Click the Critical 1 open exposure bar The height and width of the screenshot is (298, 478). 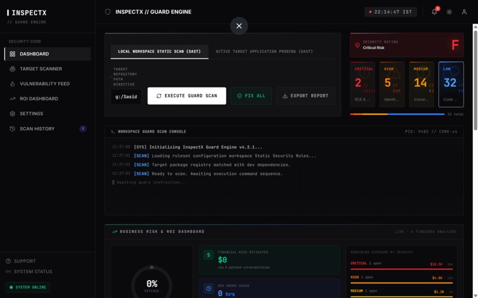pos(401,269)
